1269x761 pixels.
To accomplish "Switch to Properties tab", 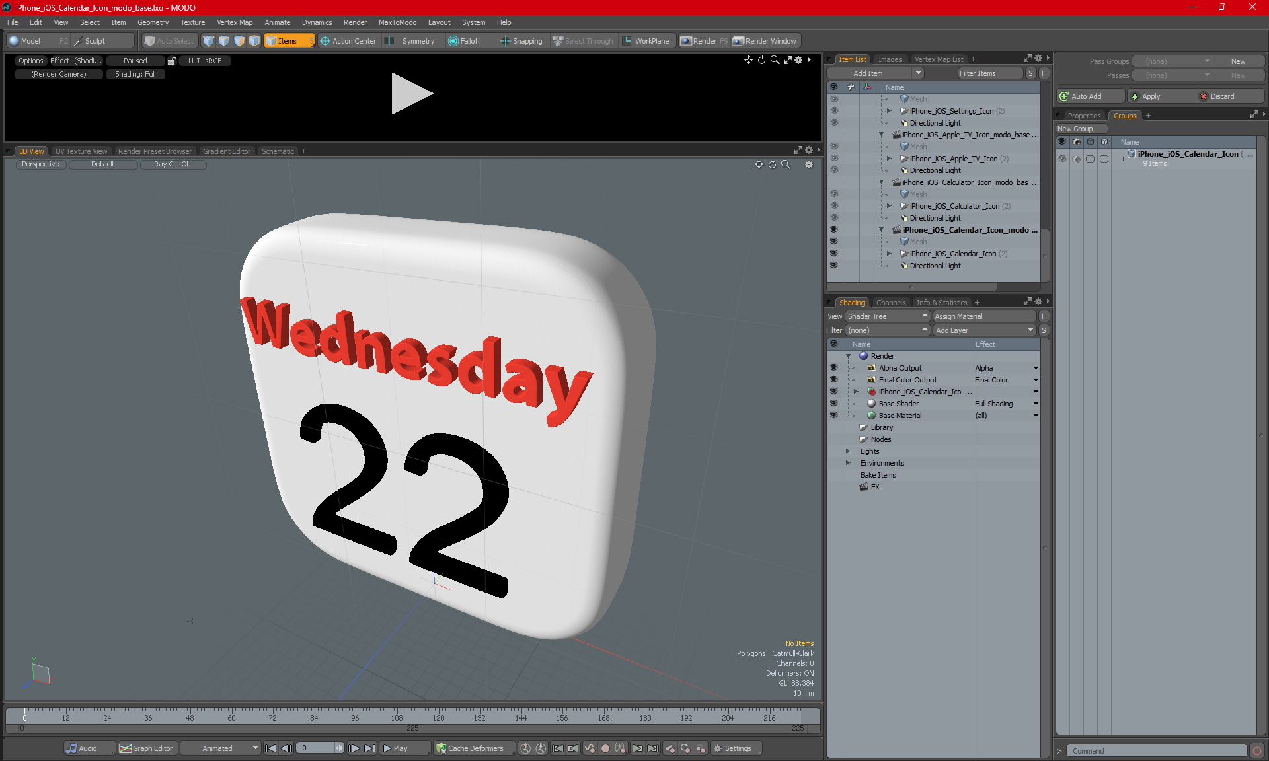I will pos(1084,116).
